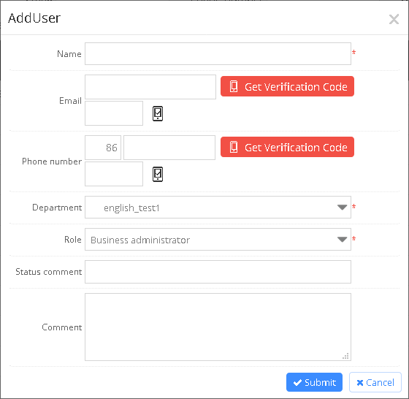Click the checkmark icon on the Submit button

pyautogui.click(x=297, y=383)
